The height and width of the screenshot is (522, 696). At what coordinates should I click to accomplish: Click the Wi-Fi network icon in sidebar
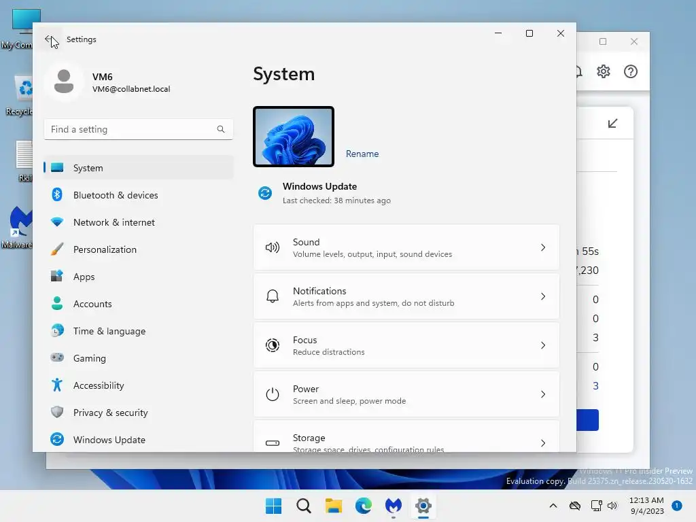(x=57, y=222)
